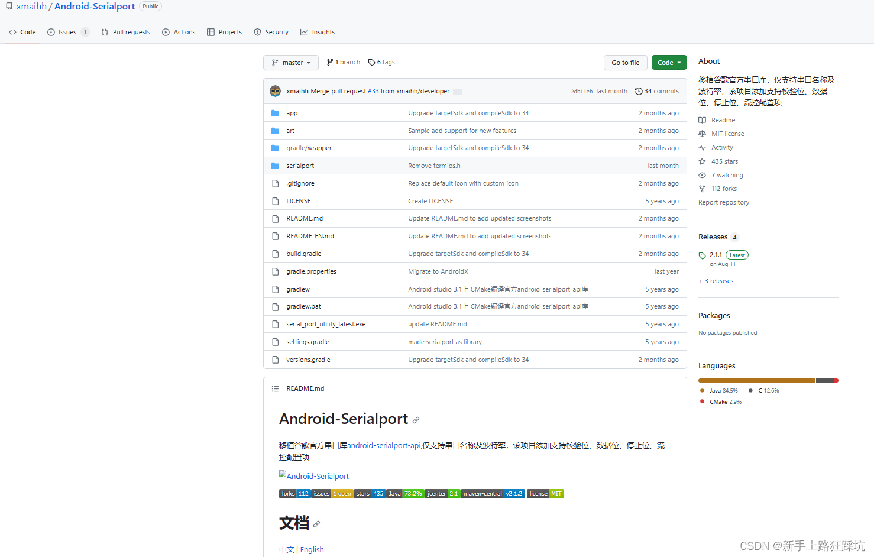Viewport: 874px width, 557px height.
Task: Click the gradle/wrapper folder icon
Action: tap(275, 148)
